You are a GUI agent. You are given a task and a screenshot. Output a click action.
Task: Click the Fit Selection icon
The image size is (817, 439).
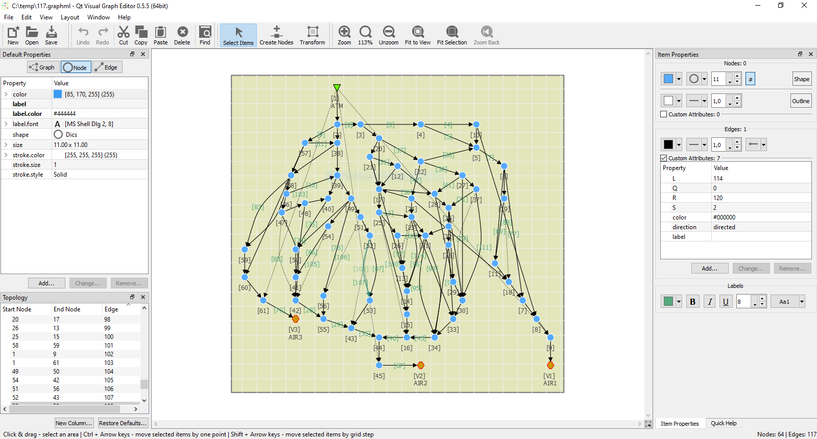[452, 36]
